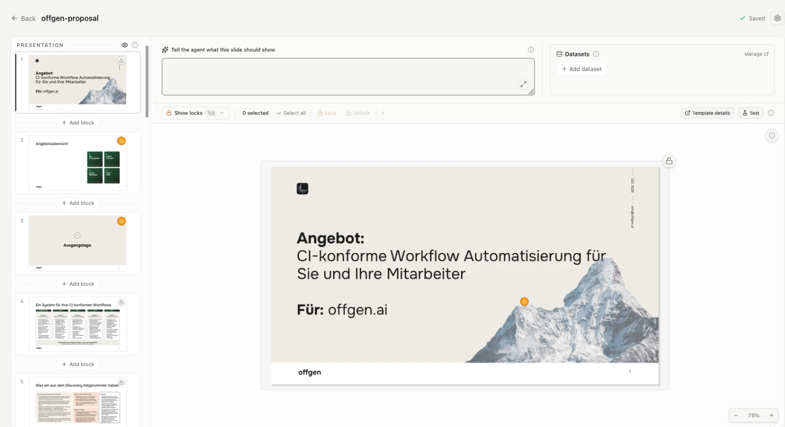The width and height of the screenshot is (785, 427).
Task: Toggle the orange lock on slide 2 thumbnail
Action: pos(121,141)
